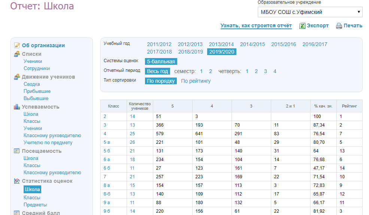This screenshot has width=369, height=215.
Task: Click quality value 87,34
Action: coord(319,125)
